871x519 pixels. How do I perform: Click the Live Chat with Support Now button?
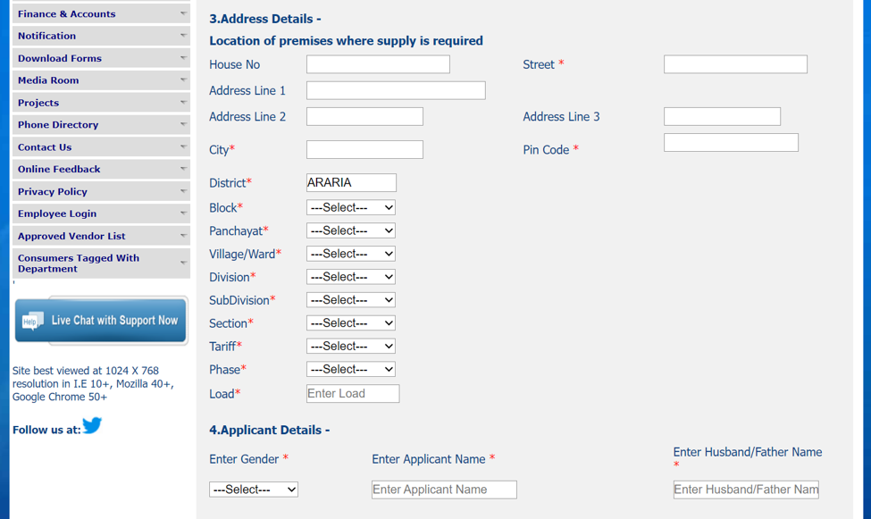100,320
